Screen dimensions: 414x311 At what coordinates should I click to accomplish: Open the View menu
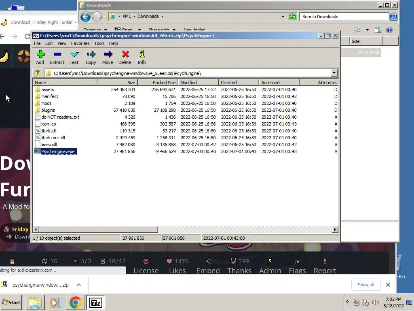(62, 43)
